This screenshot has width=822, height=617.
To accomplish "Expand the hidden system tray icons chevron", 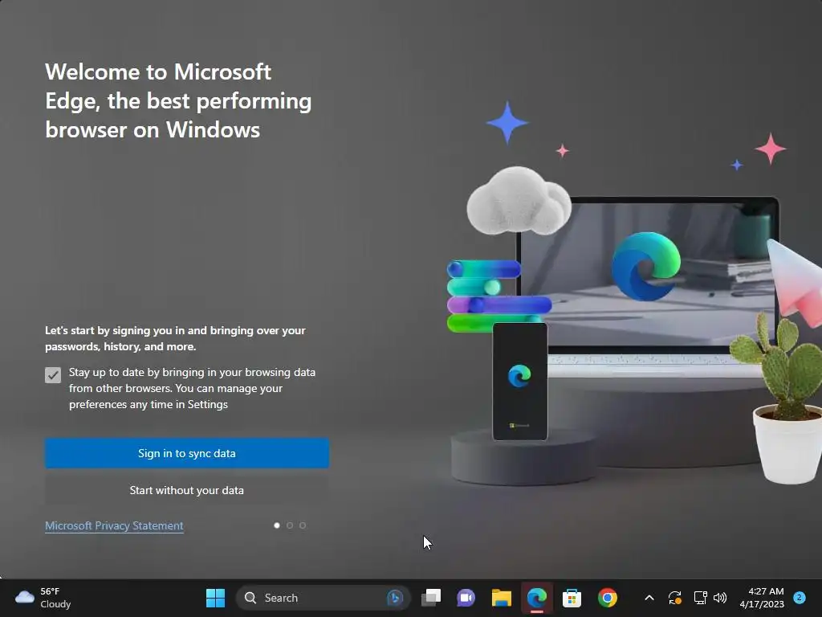I will point(649,598).
